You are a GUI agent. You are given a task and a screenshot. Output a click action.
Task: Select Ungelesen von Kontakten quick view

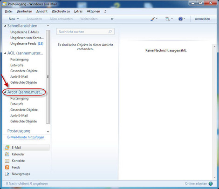pos(27,38)
